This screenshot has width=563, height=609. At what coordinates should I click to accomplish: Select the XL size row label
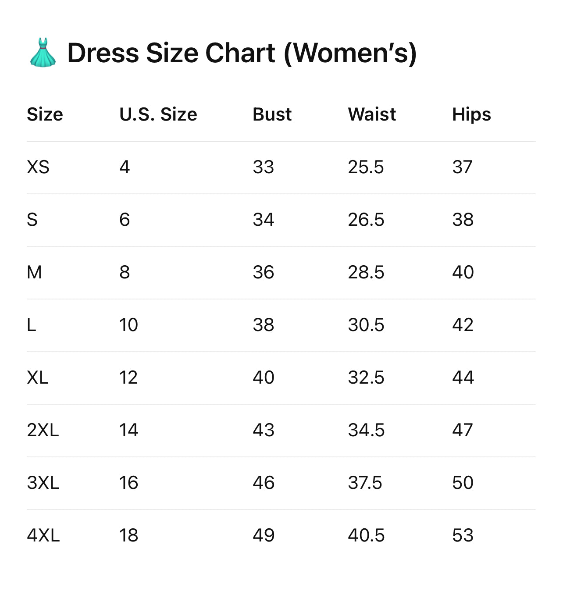coord(38,378)
